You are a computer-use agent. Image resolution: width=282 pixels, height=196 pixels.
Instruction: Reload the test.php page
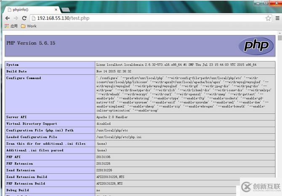coord(24,18)
